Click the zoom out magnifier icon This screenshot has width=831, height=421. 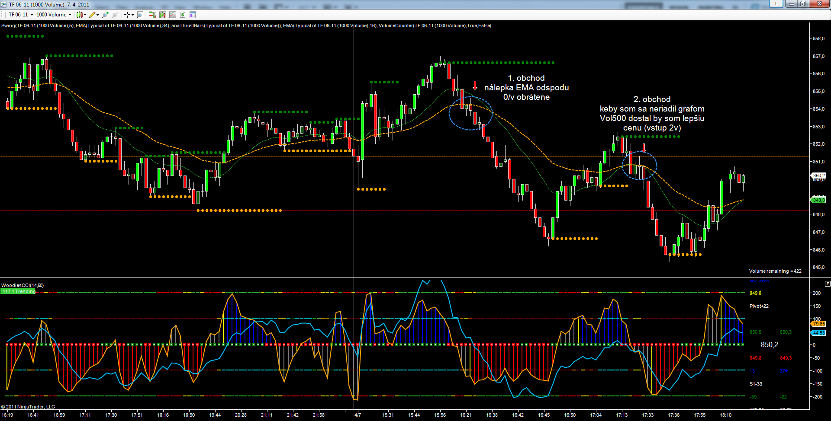tap(115, 15)
